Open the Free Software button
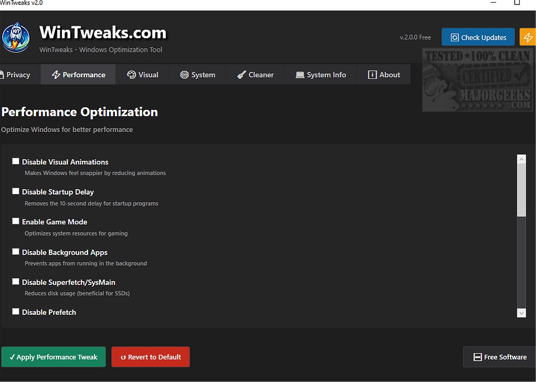Viewport: 536px width, 382px height. click(x=500, y=357)
